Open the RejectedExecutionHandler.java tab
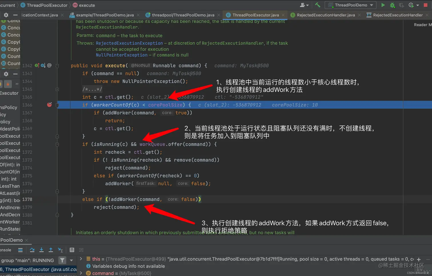 pos(326,15)
